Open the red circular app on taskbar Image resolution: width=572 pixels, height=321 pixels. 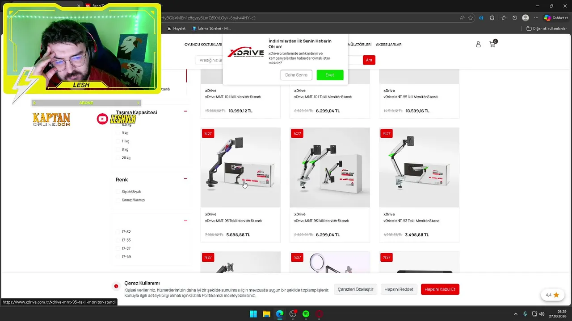[319, 314]
